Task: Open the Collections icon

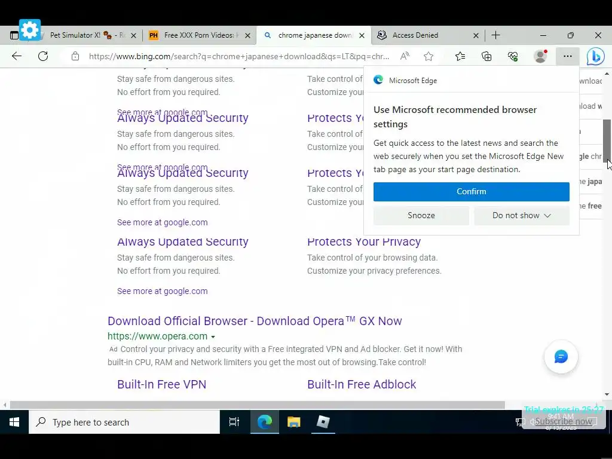Action: [486, 57]
